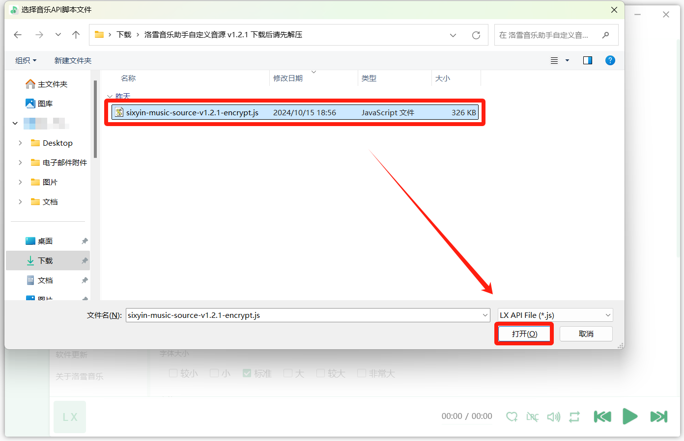Go to the previous track
The image size is (684, 441).
[x=602, y=416]
